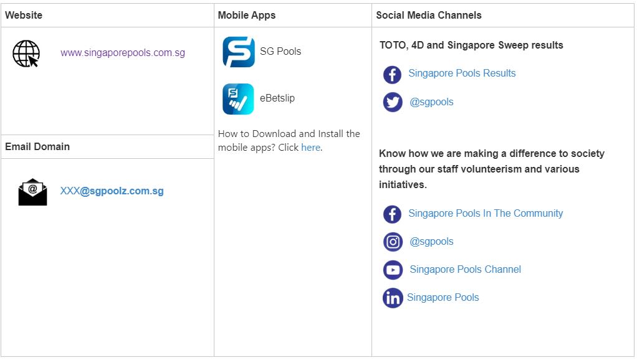The height and width of the screenshot is (360, 637).
Task: Click the Twitter bird icon
Action: point(393,102)
